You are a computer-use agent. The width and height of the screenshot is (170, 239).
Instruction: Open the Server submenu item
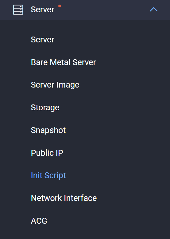(x=42, y=40)
